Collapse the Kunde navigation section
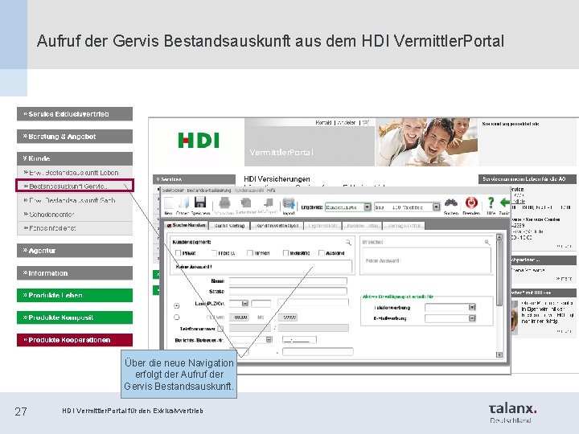The width and height of the screenshot is (579, 434). 75,158
